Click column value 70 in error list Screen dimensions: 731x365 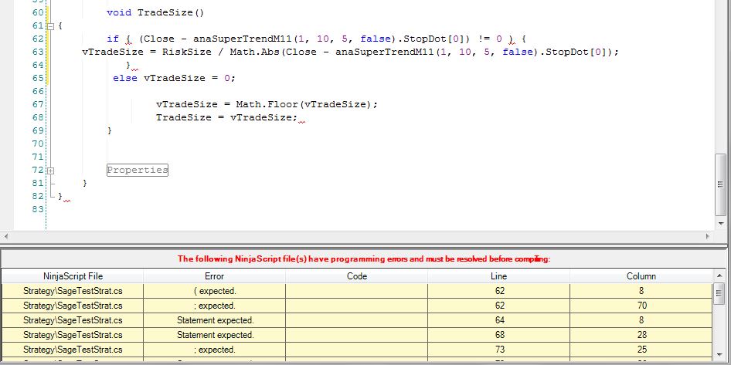641,306
